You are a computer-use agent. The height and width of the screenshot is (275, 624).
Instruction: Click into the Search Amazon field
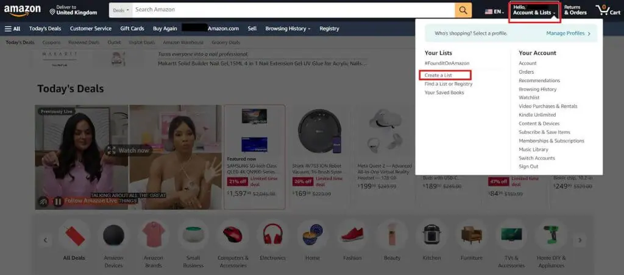[294, 10]
